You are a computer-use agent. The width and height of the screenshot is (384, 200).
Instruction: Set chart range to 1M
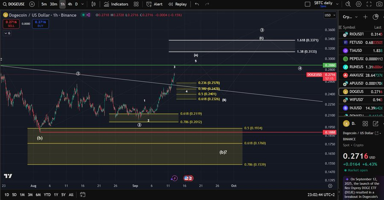click(22, 194)
